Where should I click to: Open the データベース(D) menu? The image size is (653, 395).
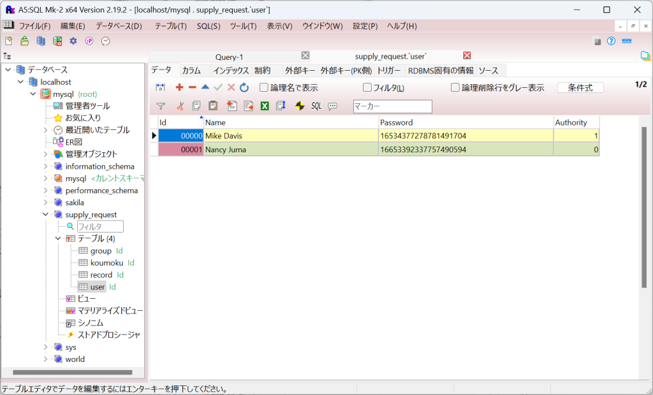119,26
